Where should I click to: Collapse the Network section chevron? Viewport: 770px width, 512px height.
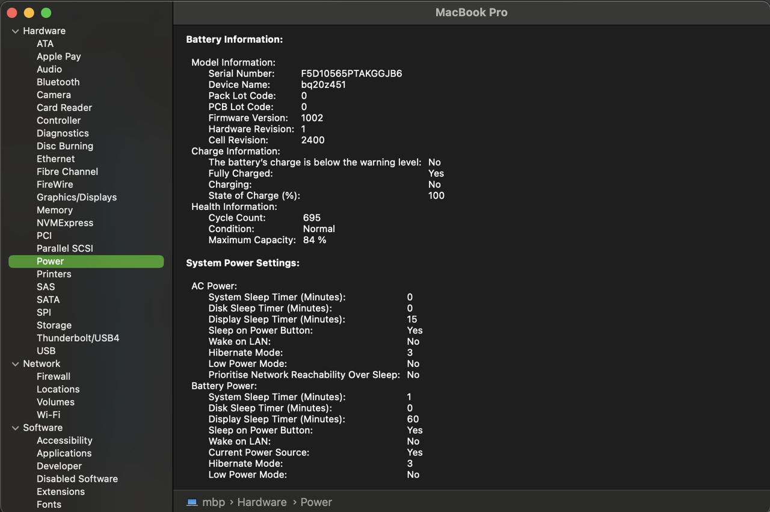click(x=15, y=364)
